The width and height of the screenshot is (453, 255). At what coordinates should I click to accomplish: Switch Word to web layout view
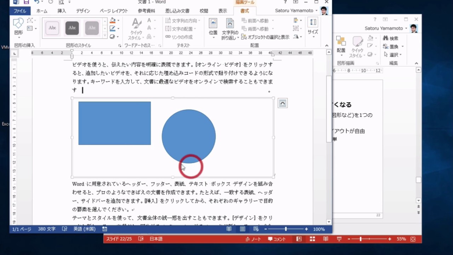[x=256, y=229]
